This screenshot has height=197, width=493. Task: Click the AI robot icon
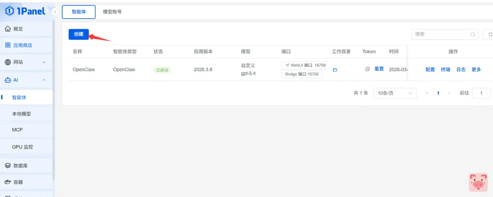[x=8, y=80]
